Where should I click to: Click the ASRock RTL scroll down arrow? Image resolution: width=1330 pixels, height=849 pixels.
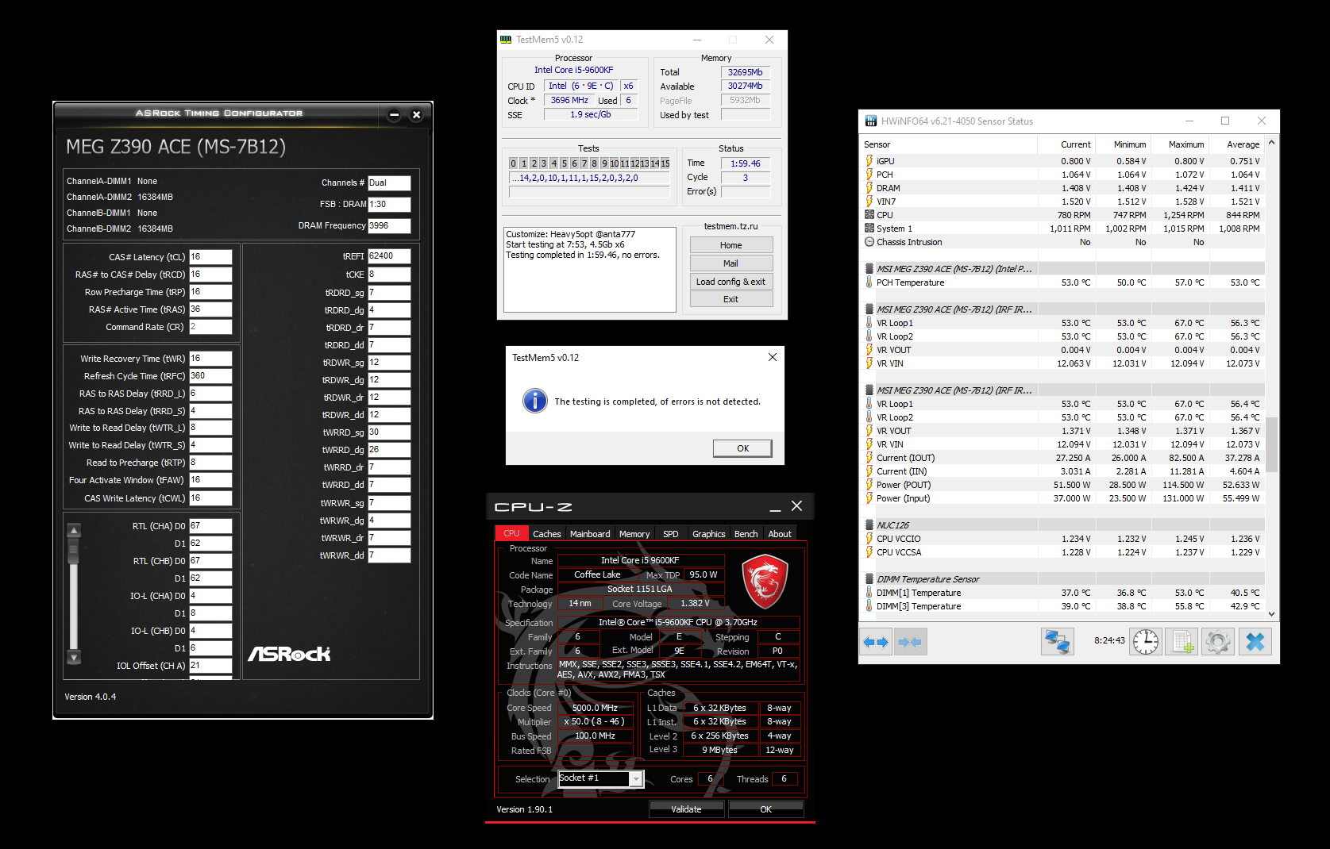tap(74, 657)
